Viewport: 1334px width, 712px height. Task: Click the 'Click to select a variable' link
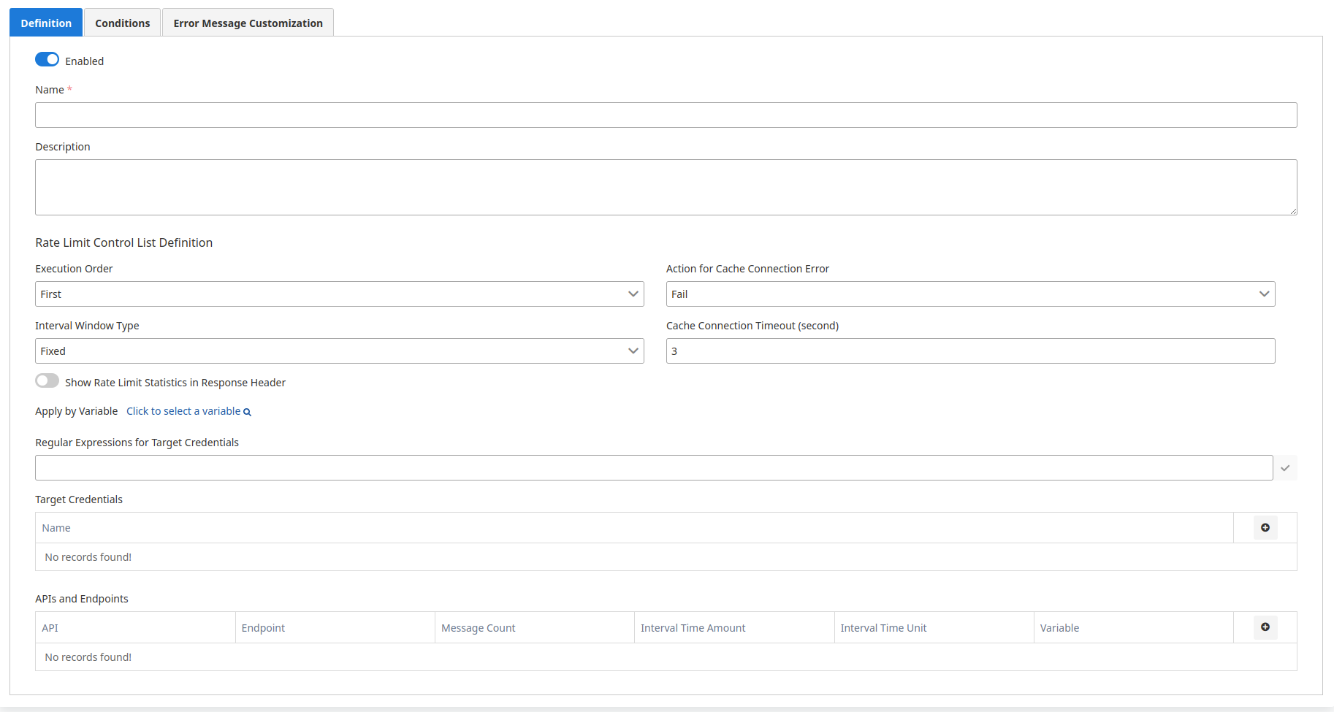coord(183,411)
